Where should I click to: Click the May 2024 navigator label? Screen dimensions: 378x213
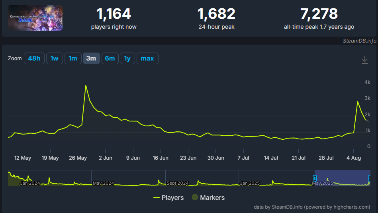click(x=103, y=183)
